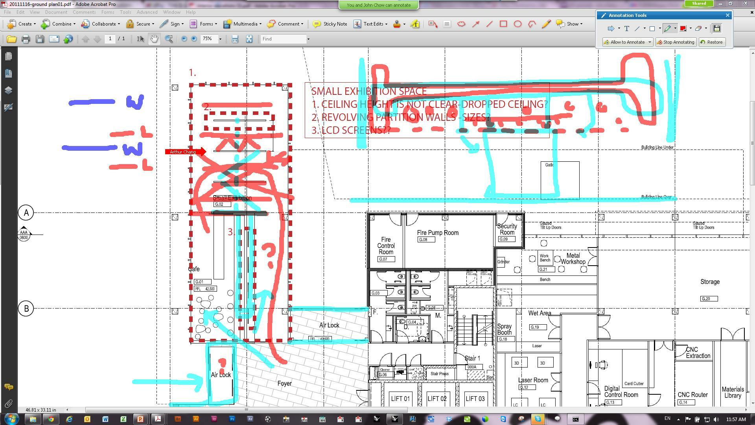755x425 pixels.
Task: Select the Pencil drawing tool
Action: [546, 24]
